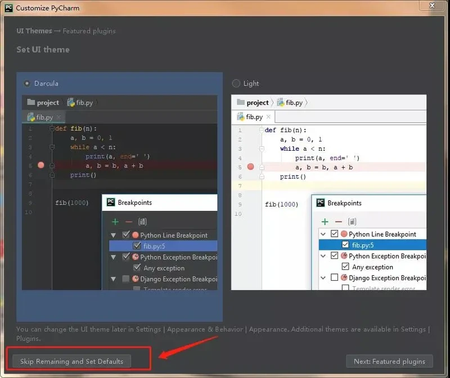This screenshot has width=450, height=378.
Task: Select fib.py:5 row in Darcula Breakpoints
Action: tap(163, 246)
